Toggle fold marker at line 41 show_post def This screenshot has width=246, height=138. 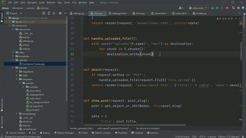(82, 101)
